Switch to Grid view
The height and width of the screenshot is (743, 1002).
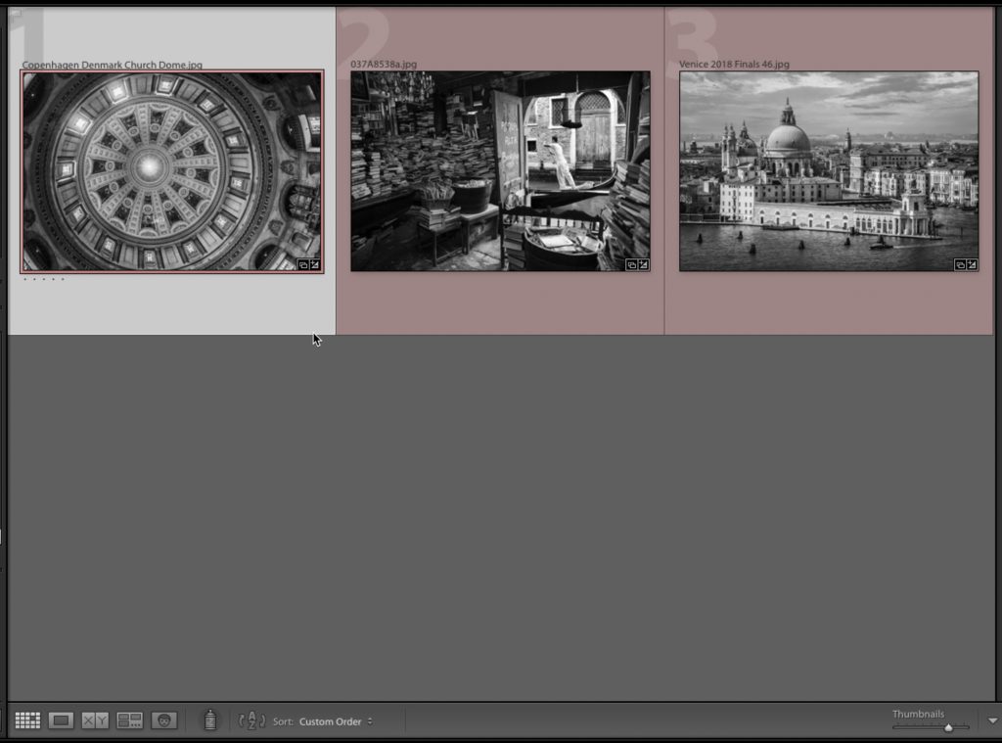pyautogui.click(x=27, y=720)
